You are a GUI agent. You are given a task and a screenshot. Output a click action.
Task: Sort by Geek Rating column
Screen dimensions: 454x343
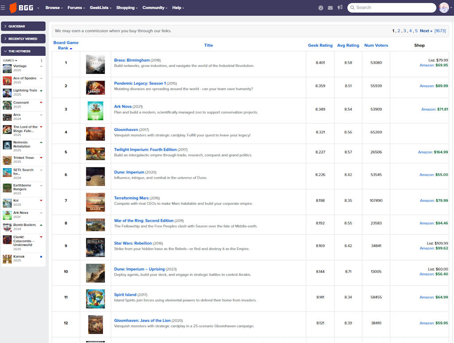(x=320, y=45)
